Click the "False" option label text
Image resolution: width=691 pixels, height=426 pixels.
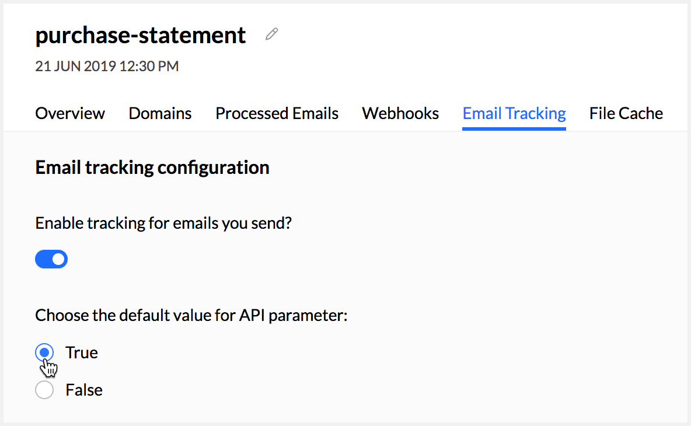click(83, 390)
